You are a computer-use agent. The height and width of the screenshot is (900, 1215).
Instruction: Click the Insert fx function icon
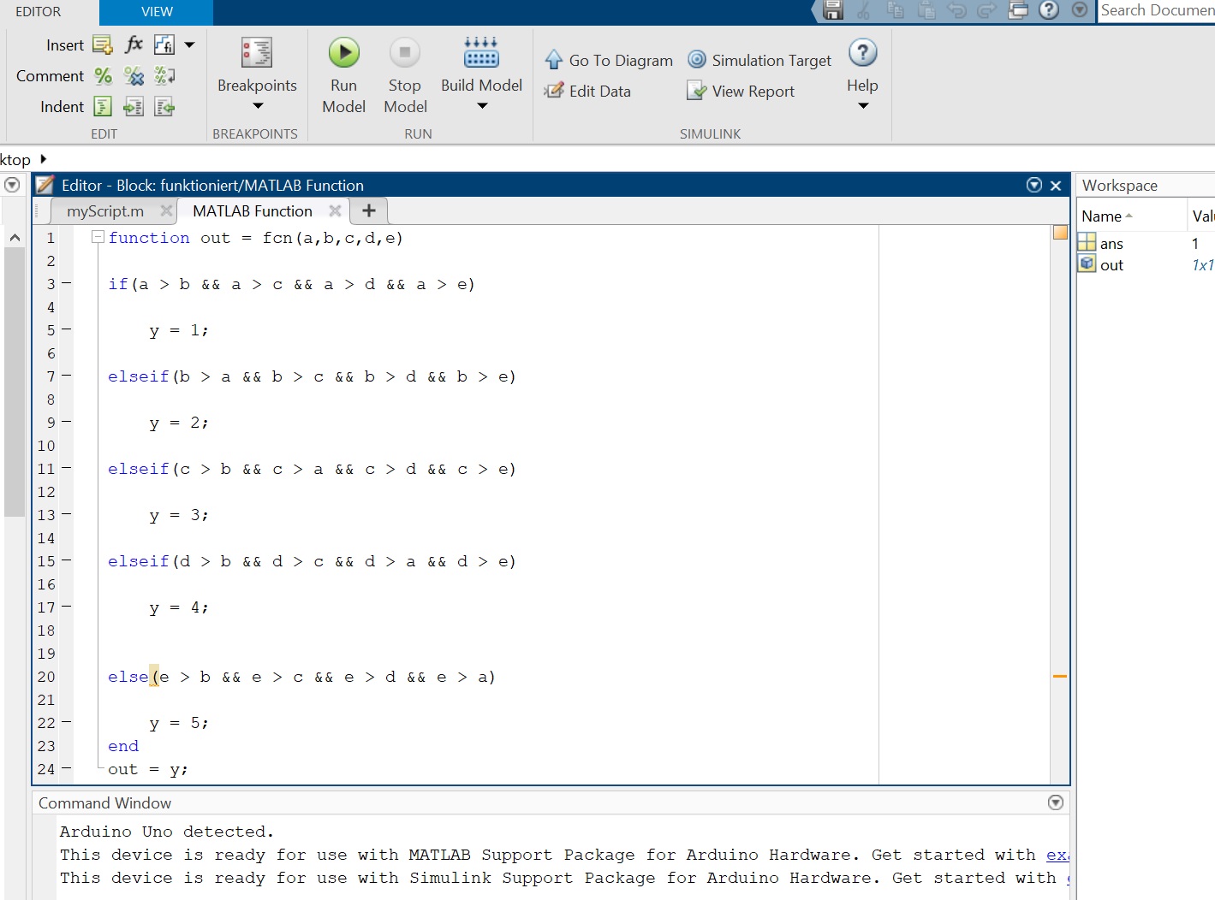click(x=134, y=44)
